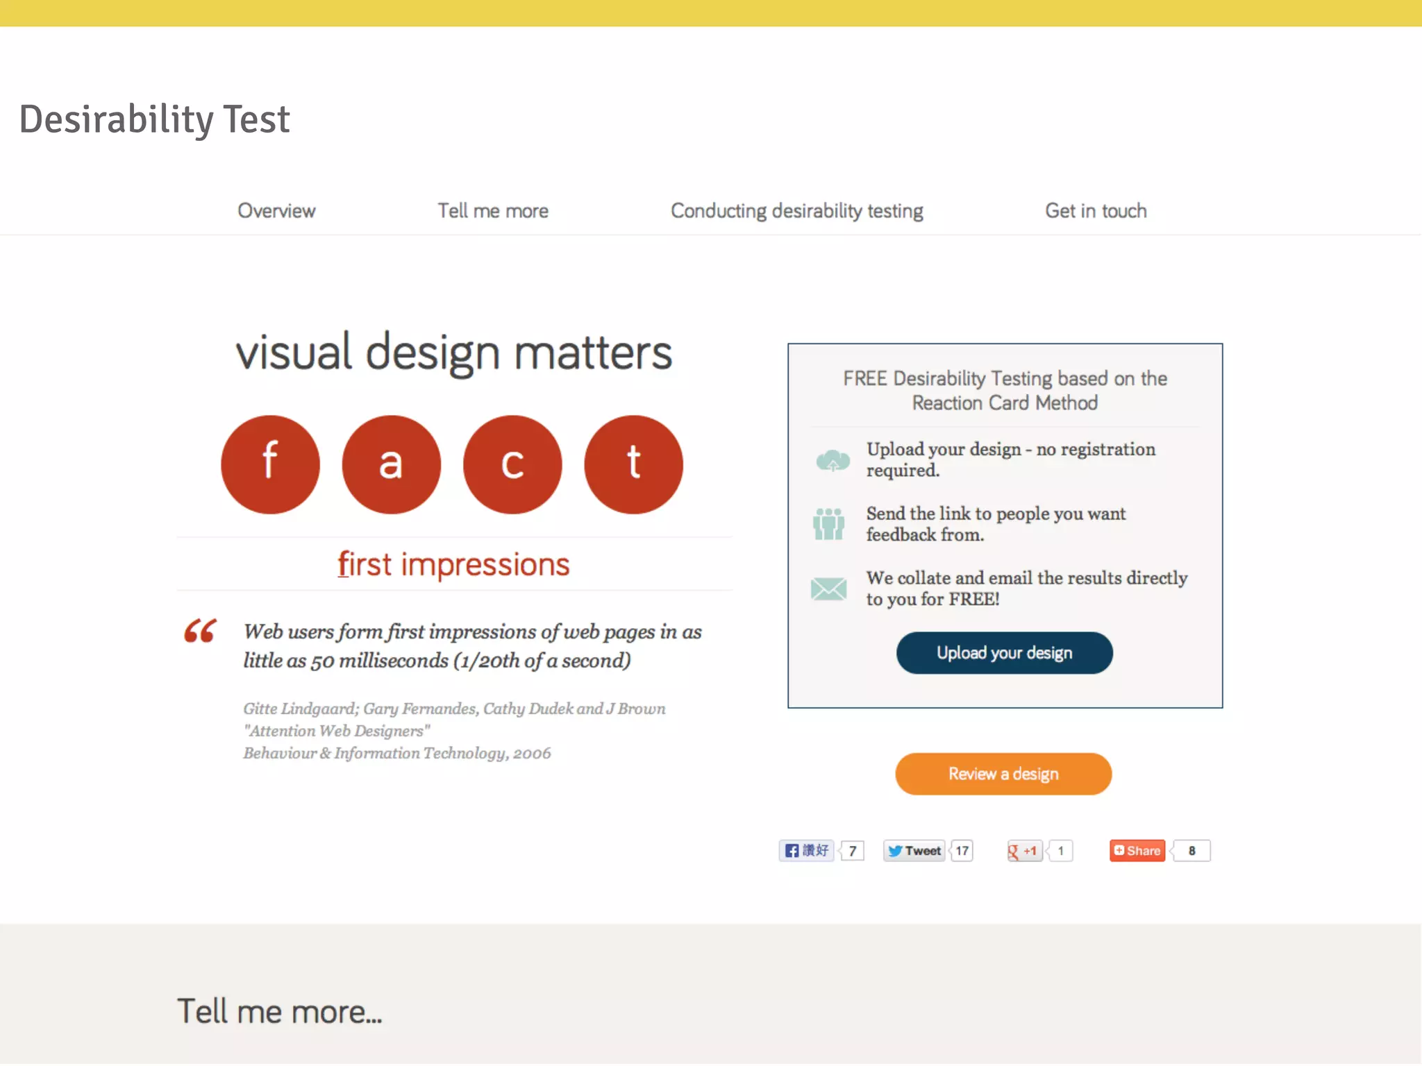Click 'We collate and email the results' text

pos(1026,589)
